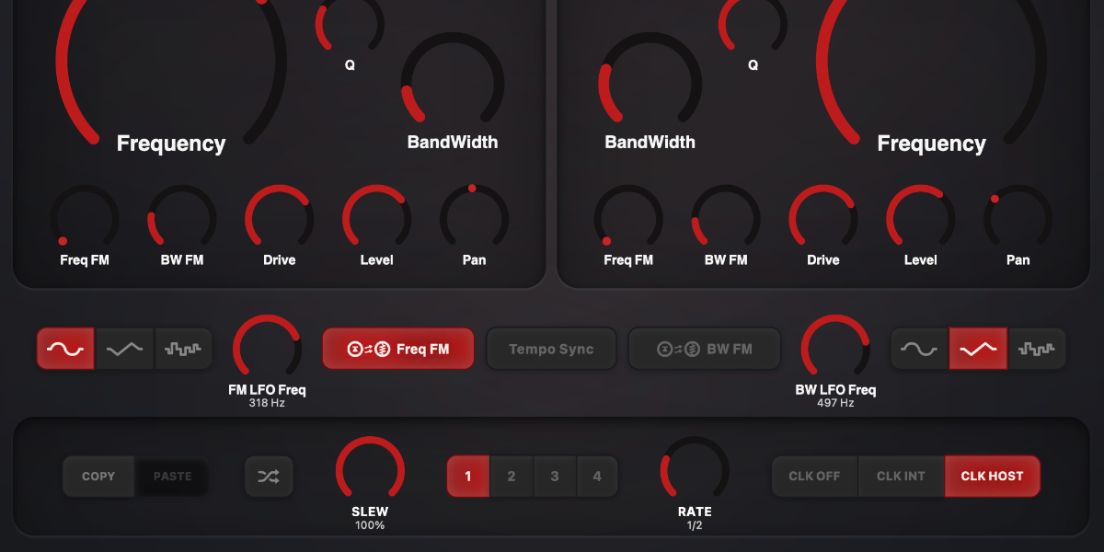Select triangle waveform for BW LFO

[978, 350]
